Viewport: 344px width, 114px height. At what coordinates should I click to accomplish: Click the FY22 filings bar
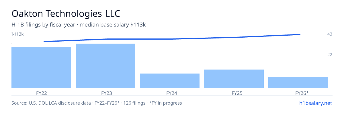pos(41,67)
